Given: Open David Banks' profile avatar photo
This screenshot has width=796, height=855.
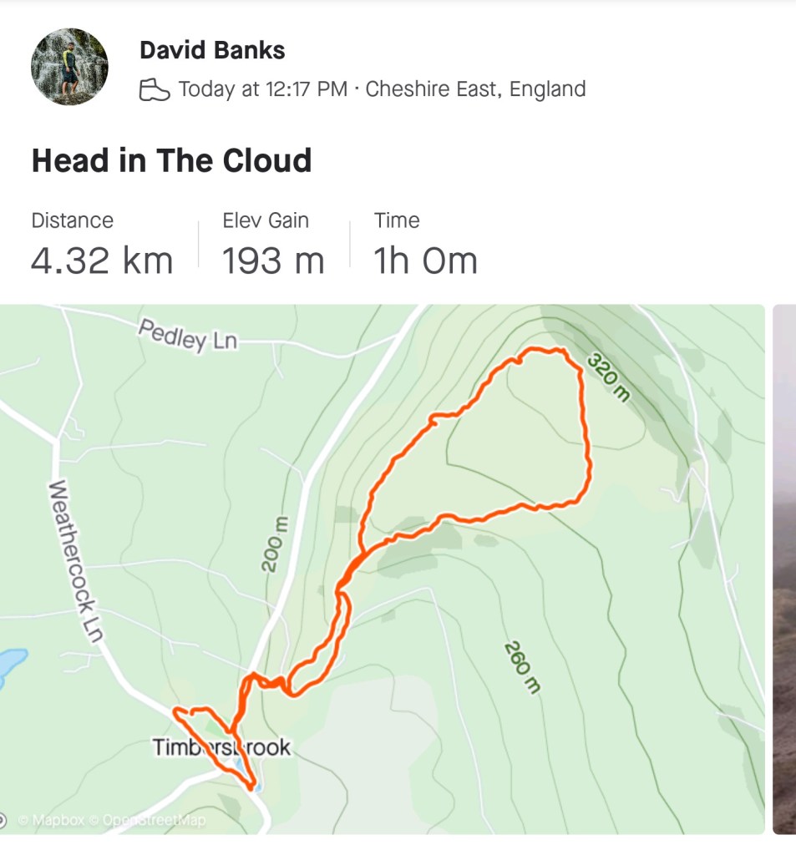Looking at the screenshot, I should tap(69, 67).
